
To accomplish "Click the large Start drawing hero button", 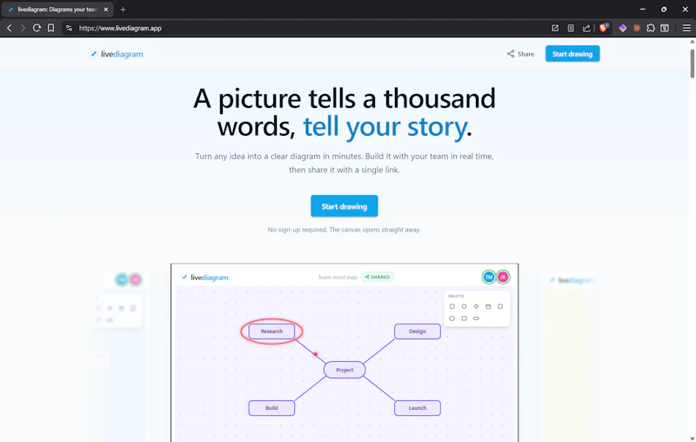I will tap(344, 206).
